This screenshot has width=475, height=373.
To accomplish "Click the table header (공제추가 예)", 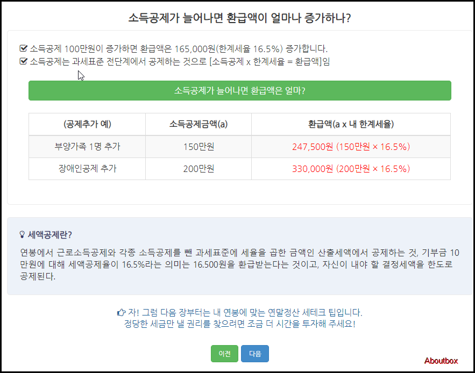I will (x=87, y=124).
